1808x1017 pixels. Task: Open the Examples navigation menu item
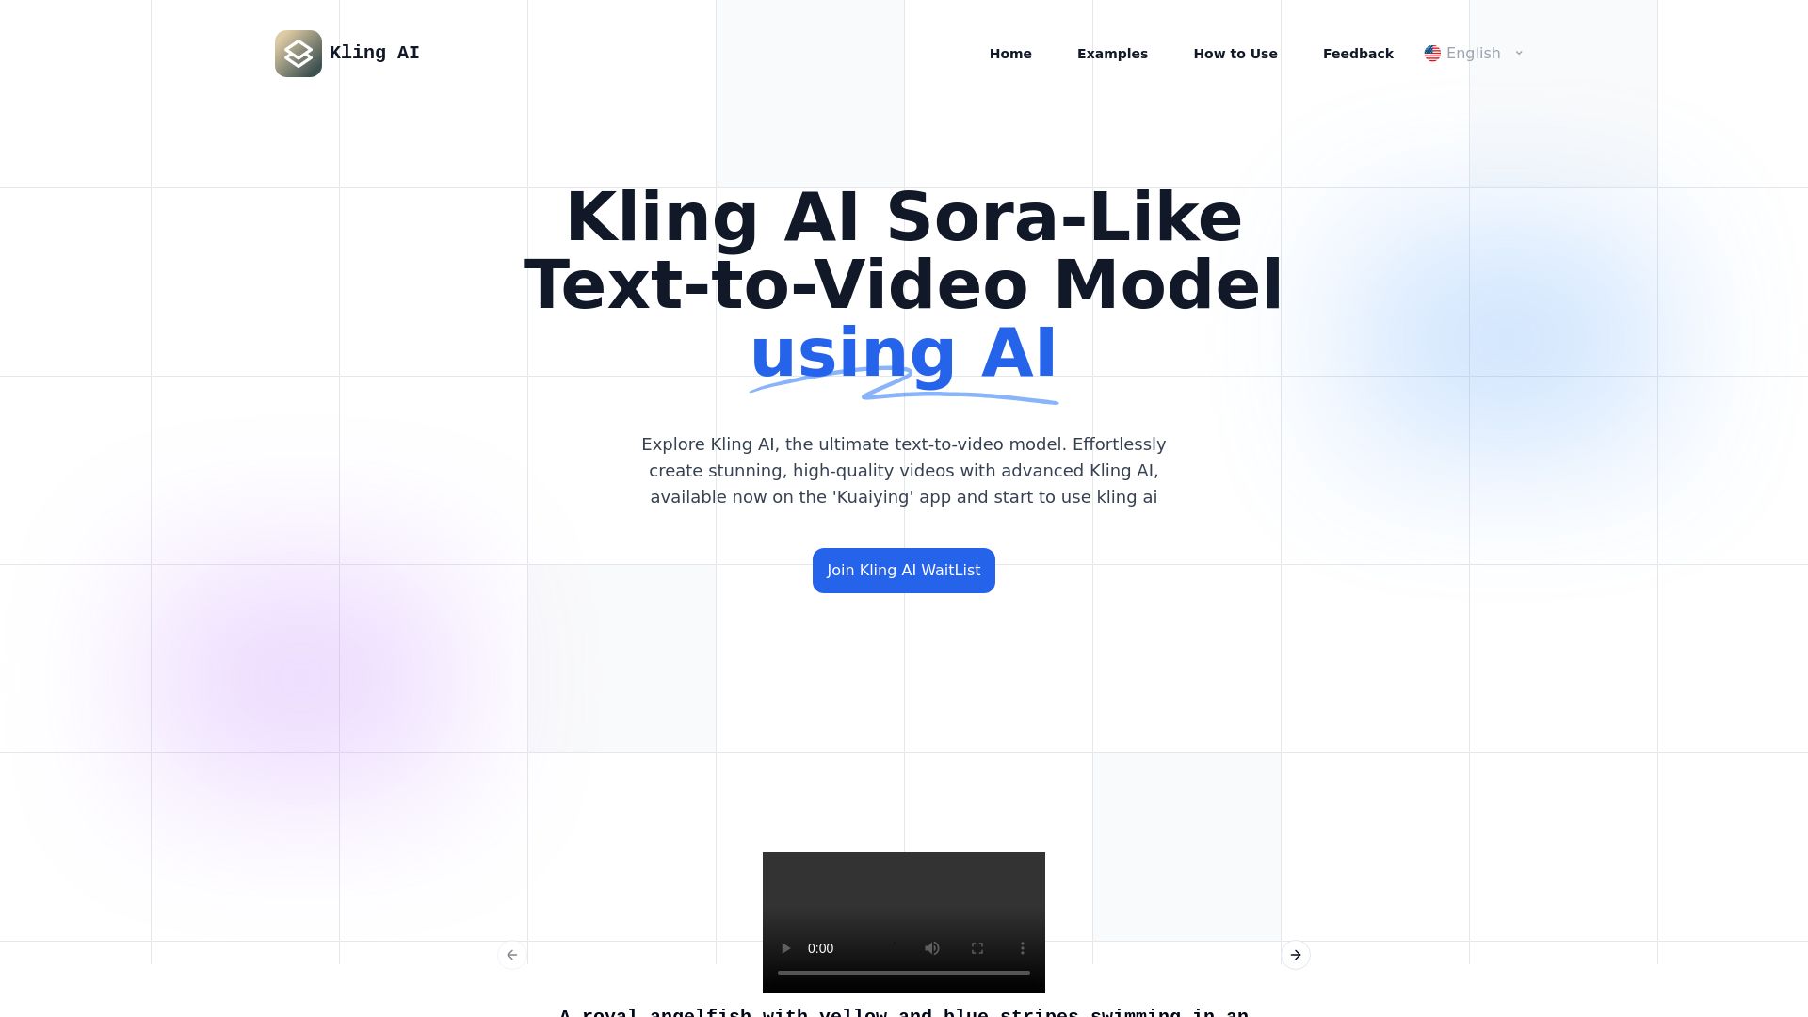coord(1111,52)
